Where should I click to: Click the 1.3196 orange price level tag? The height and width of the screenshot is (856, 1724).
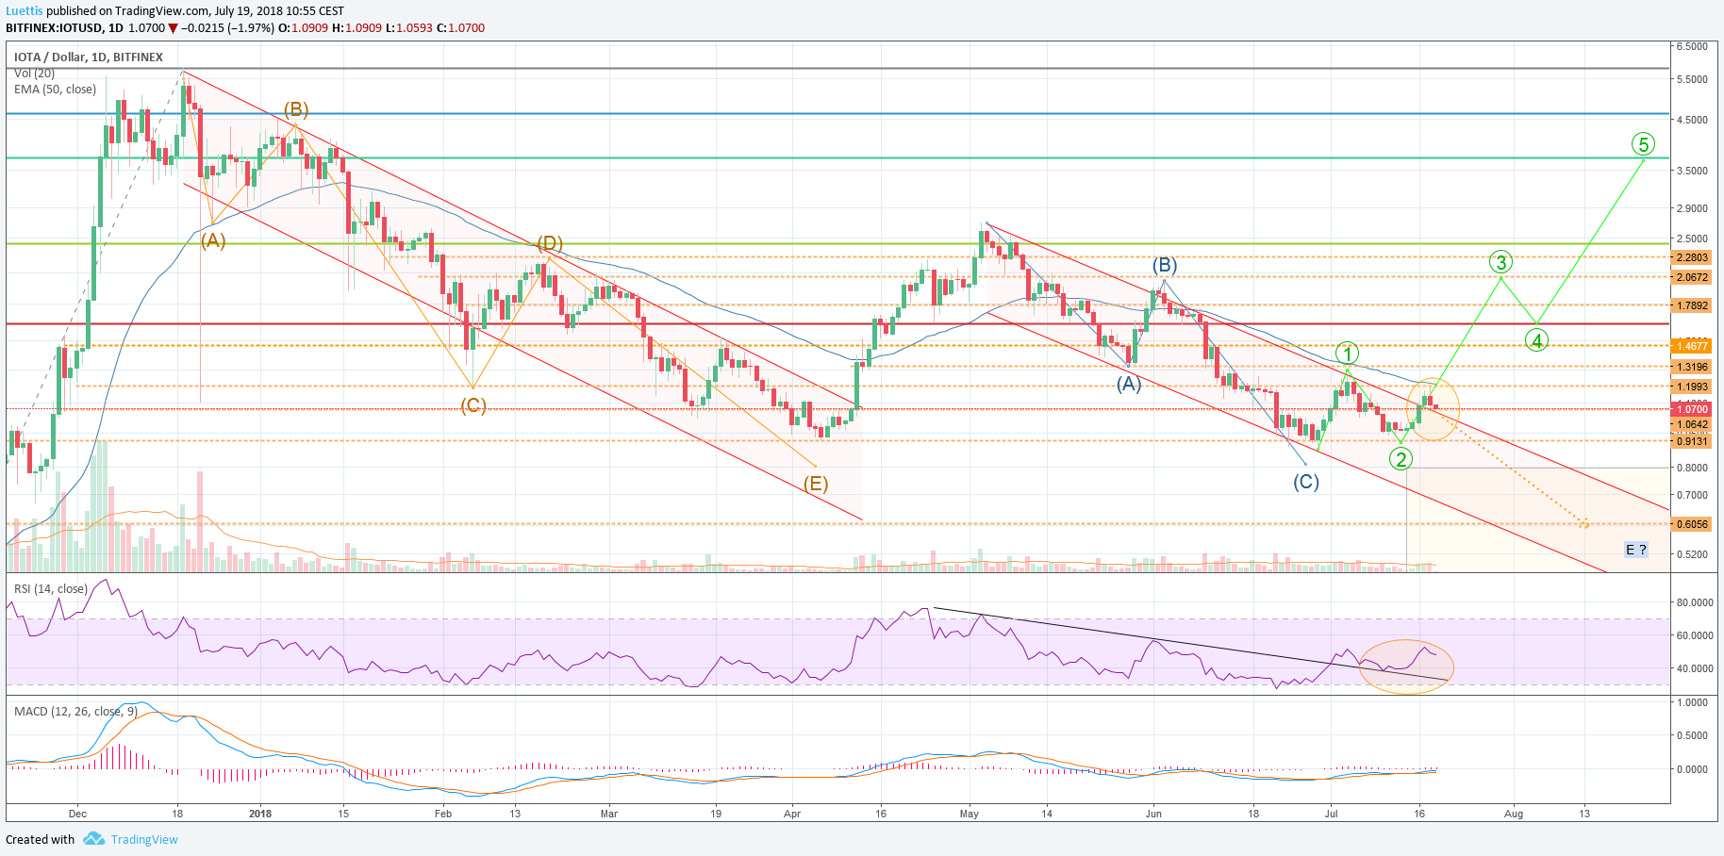(x=1692, y=367)
